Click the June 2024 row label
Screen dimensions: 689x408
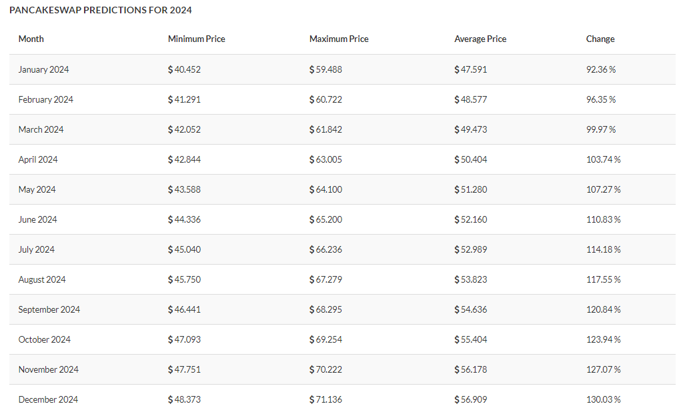tap(38, 219)
